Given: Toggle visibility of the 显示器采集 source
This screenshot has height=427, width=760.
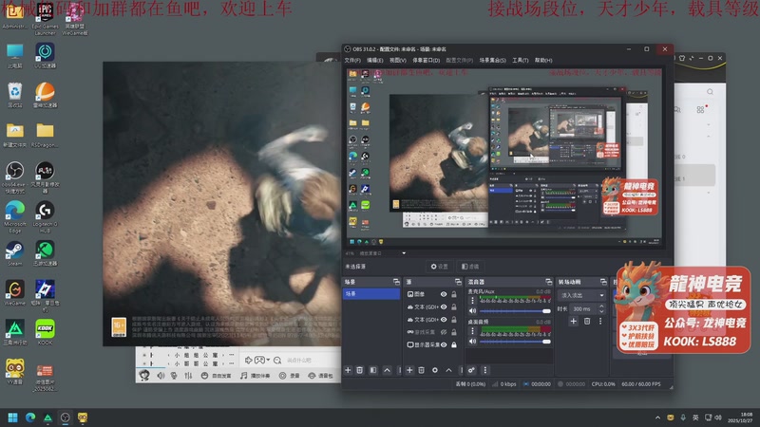Looking at the screenshot, I should pyautogui.click(x=444, y=344).
